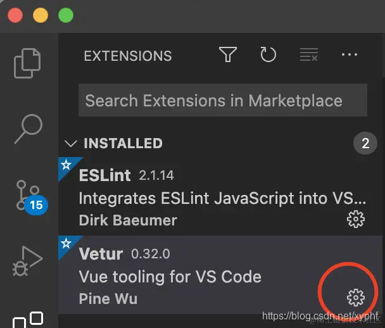Open the Run and Debug view

click(x=28, y=260)
